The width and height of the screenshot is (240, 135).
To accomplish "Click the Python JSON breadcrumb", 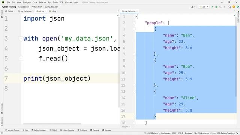I will click(x=37, y=7).
